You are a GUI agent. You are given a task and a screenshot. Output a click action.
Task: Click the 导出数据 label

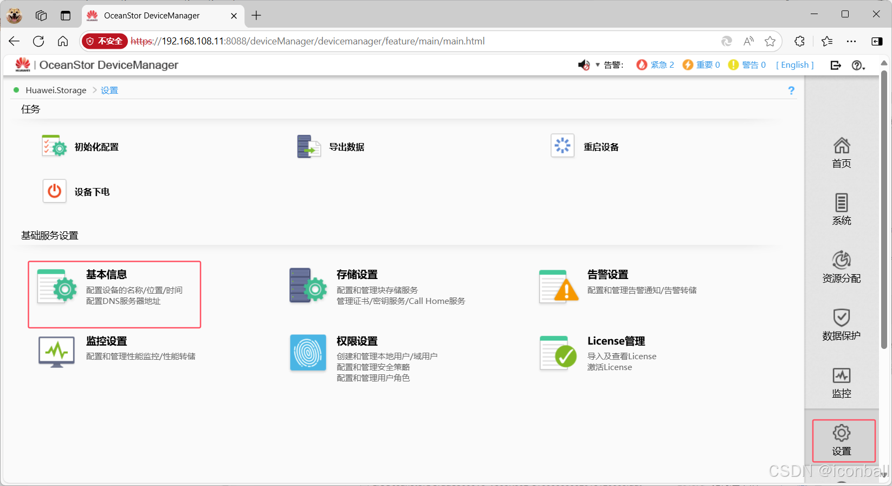[347, 147]
